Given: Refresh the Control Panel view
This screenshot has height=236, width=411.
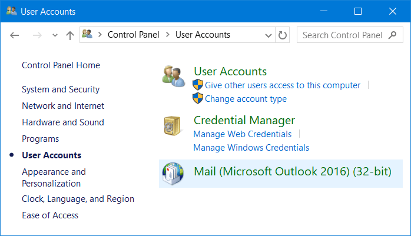Looking at the screenshot, I should tap(282, 35).
